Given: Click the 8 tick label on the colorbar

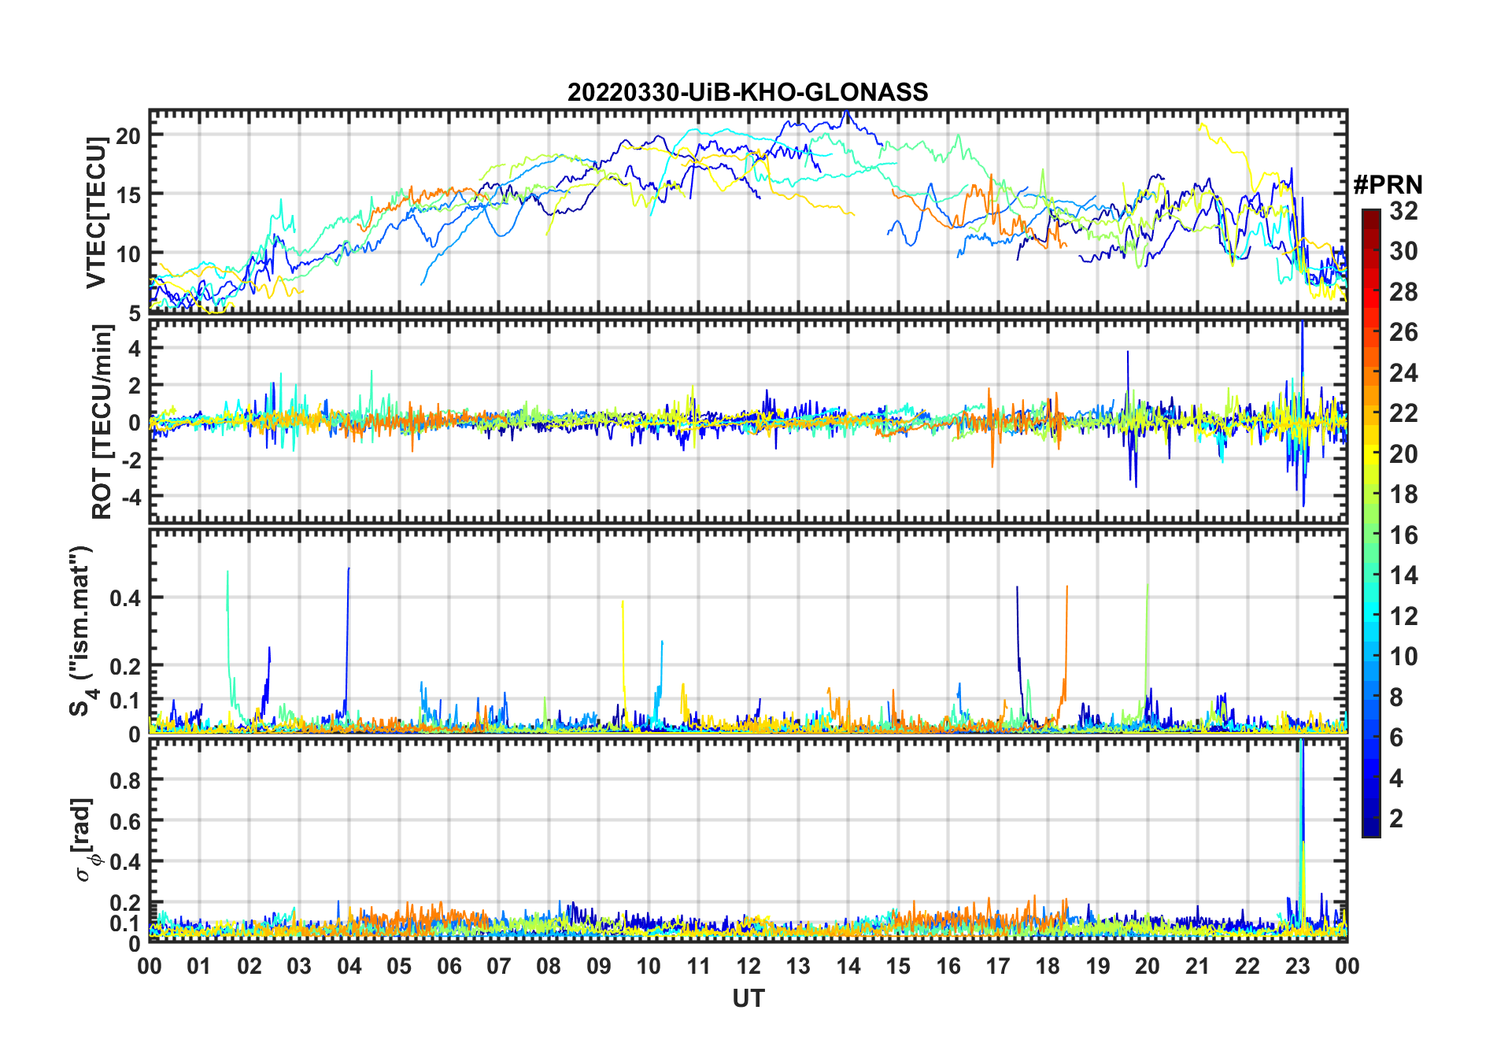Looking at the screenshot, I should point(1396,697).
